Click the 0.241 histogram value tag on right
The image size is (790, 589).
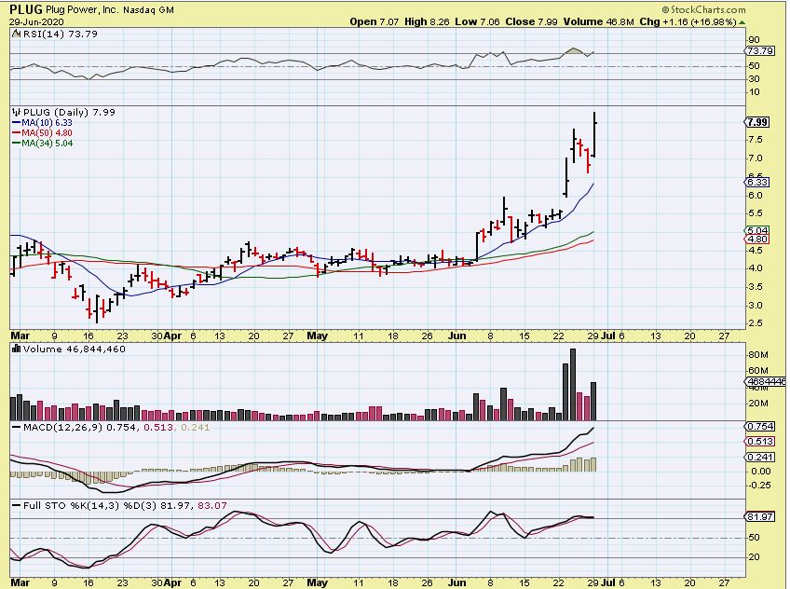click(760, 457)
